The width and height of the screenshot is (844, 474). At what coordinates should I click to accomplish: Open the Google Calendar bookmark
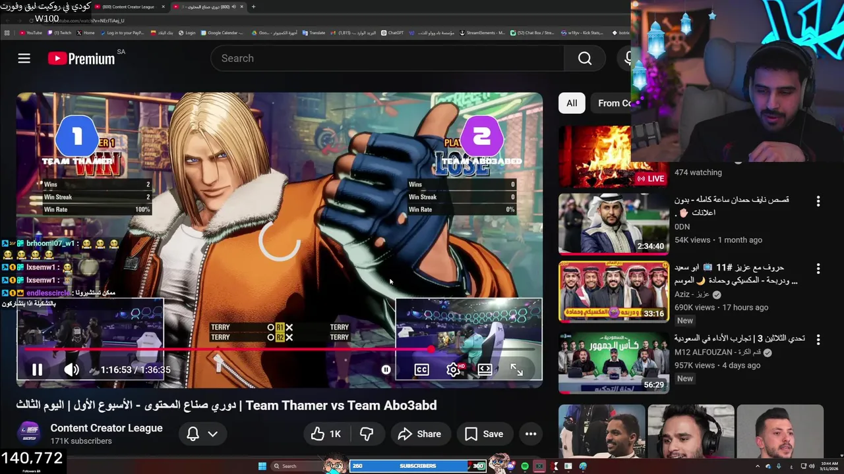tap(222, 33)
